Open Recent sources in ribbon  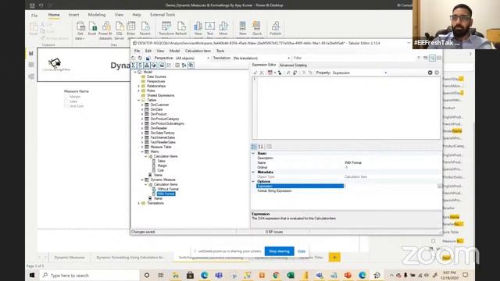(x=145, y=29)
